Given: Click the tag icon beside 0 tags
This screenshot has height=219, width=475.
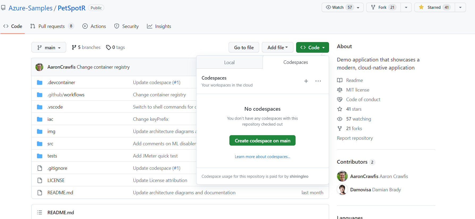Looking at the screenshot, I should click(108, 47).
